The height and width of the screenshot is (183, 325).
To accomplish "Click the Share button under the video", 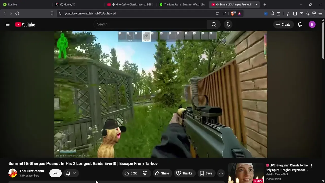I will pos(162,173).
